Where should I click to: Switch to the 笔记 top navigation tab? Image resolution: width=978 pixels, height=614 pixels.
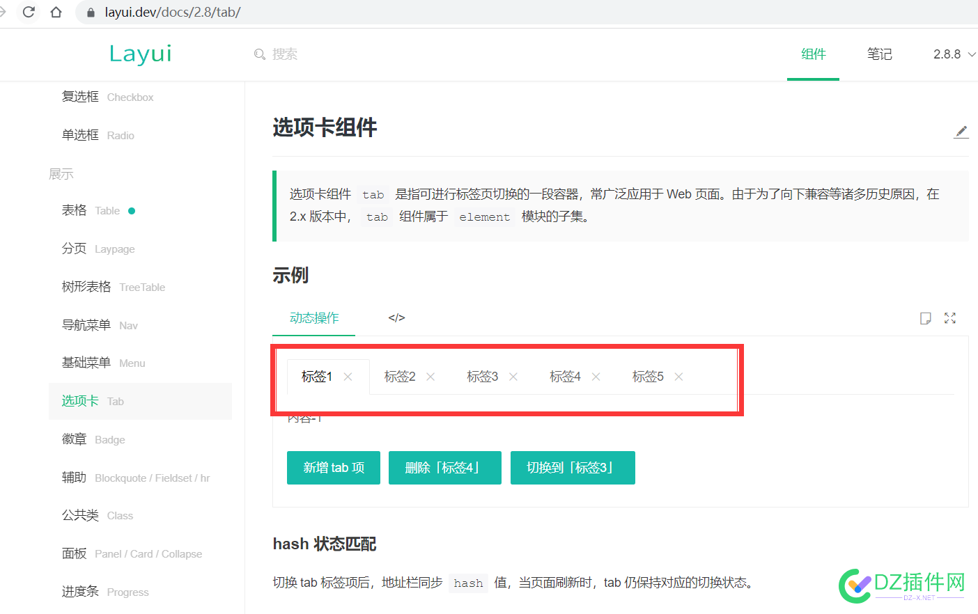(x=879, y=54)
